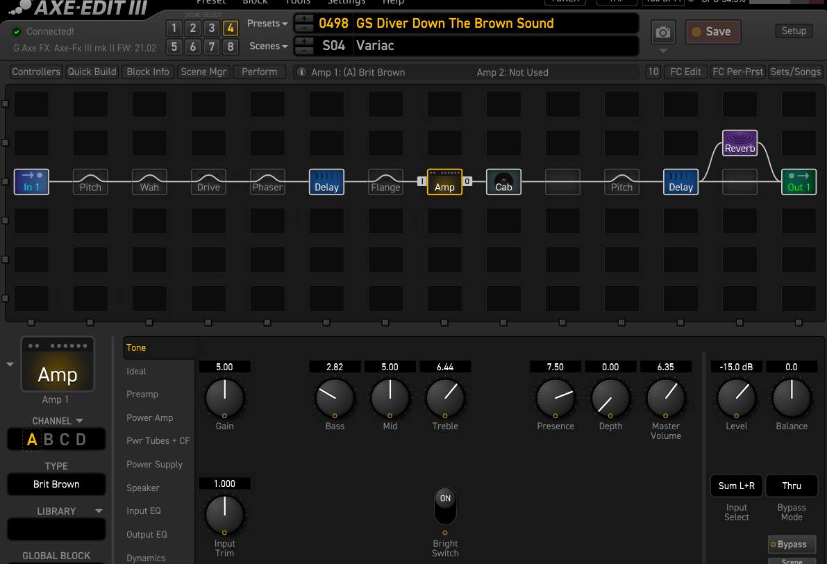Viewport: 827px width, 564px height.
Task: Click preset increment plus button
Action: [304, 19]
